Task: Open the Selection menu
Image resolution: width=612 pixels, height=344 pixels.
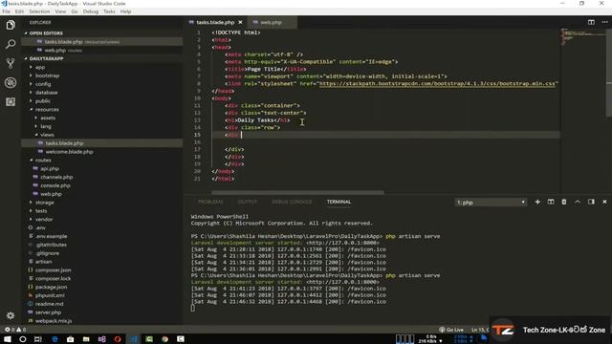Action: 39,11
